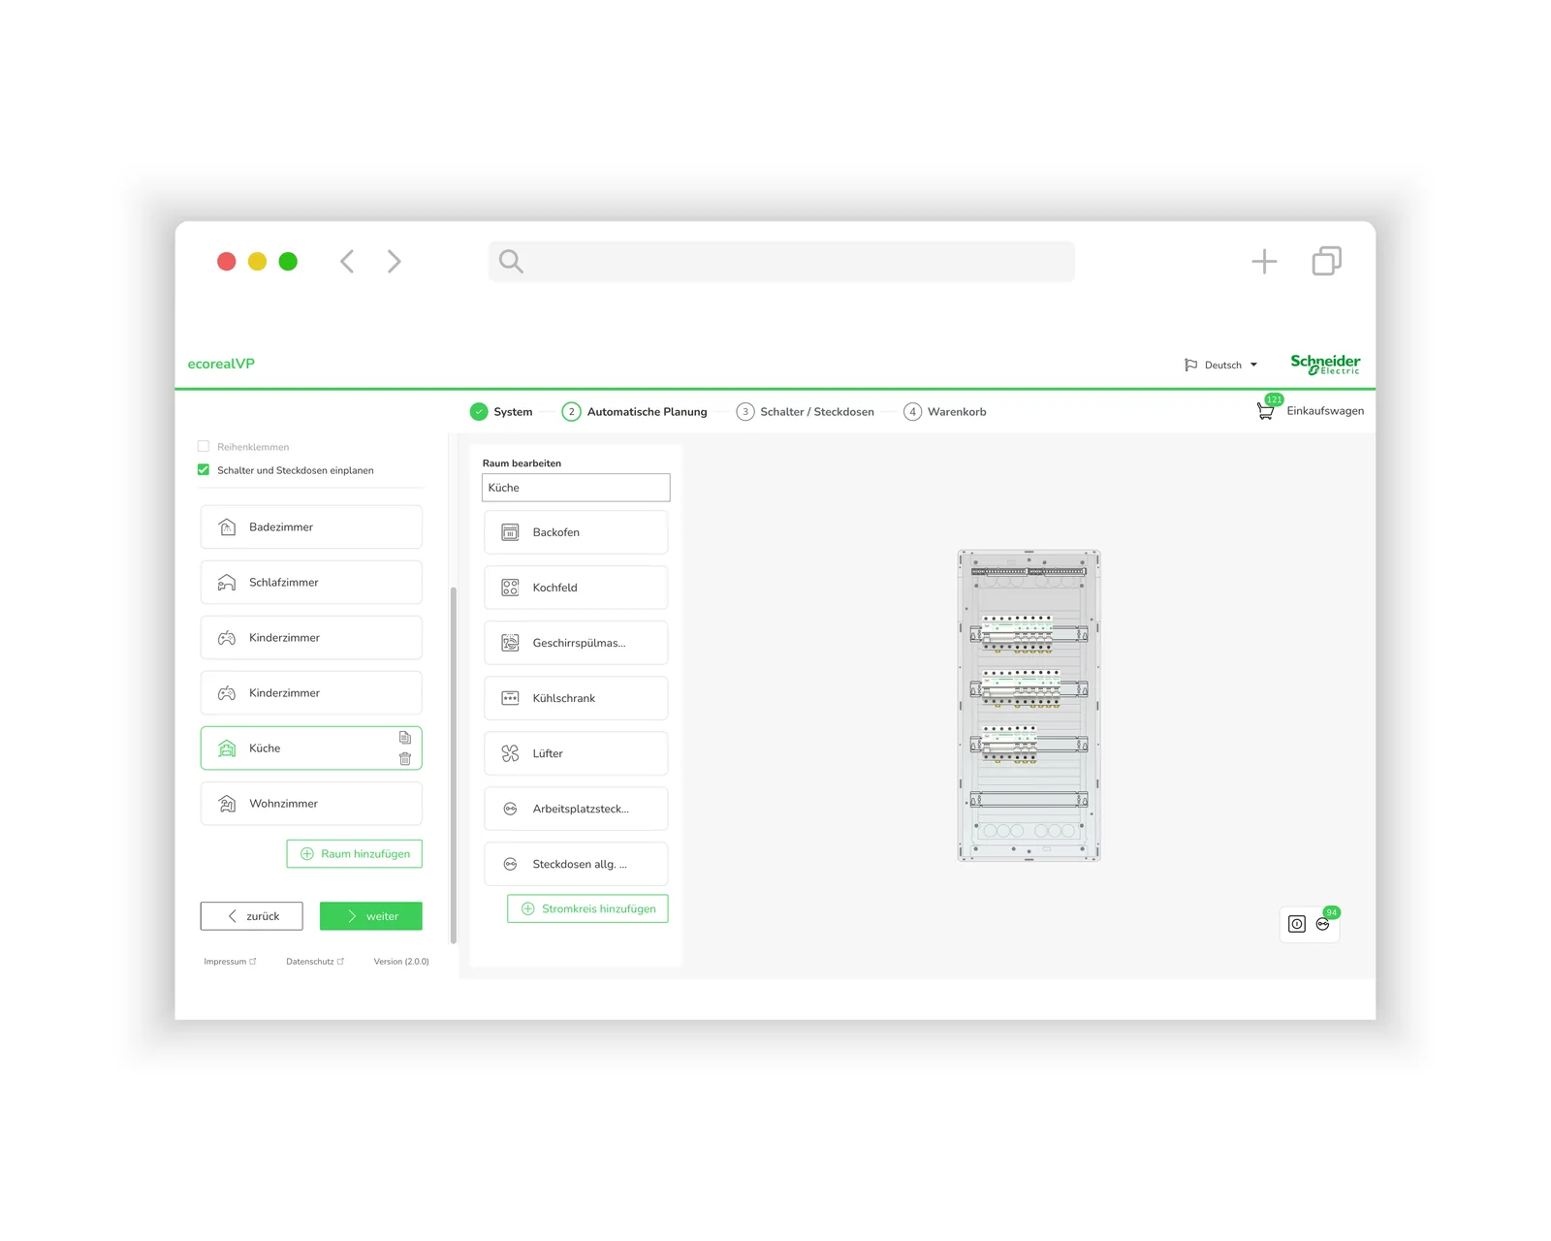Open a new browser tab with plus
Screen dimensions: 1551x1241
click(x=1264, y=262)
